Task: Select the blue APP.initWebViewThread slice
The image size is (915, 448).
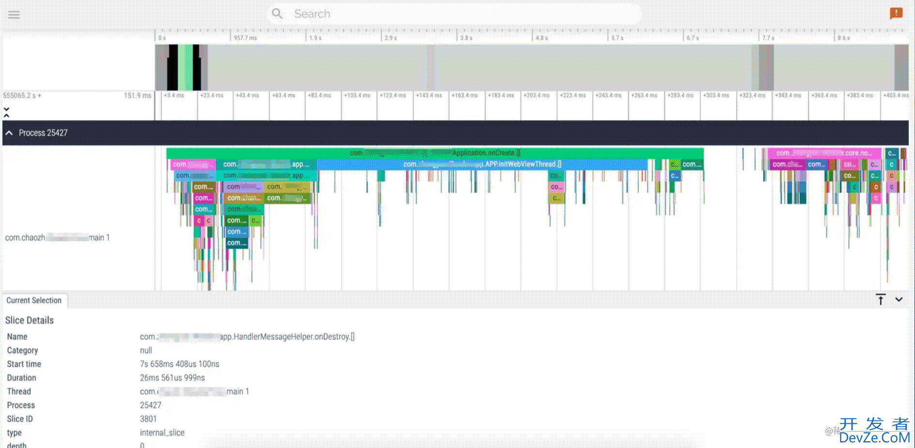Action: [482, 164]
